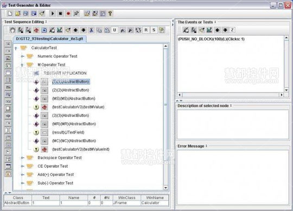Click up arrow of test tree scrollbar
The height and width of the screenshot is (211, 293).
click(x=165, y=46)
